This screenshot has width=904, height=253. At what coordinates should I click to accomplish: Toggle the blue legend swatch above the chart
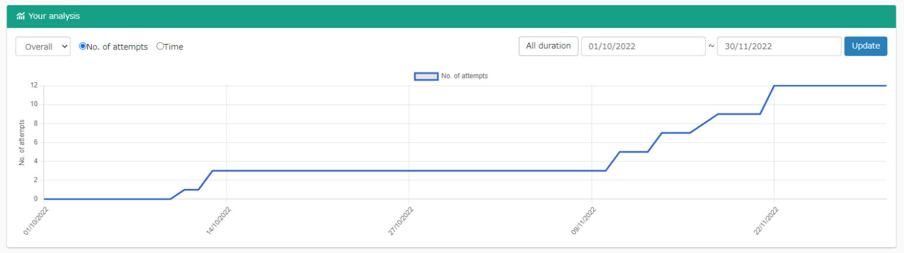click(x=426, y=76)
